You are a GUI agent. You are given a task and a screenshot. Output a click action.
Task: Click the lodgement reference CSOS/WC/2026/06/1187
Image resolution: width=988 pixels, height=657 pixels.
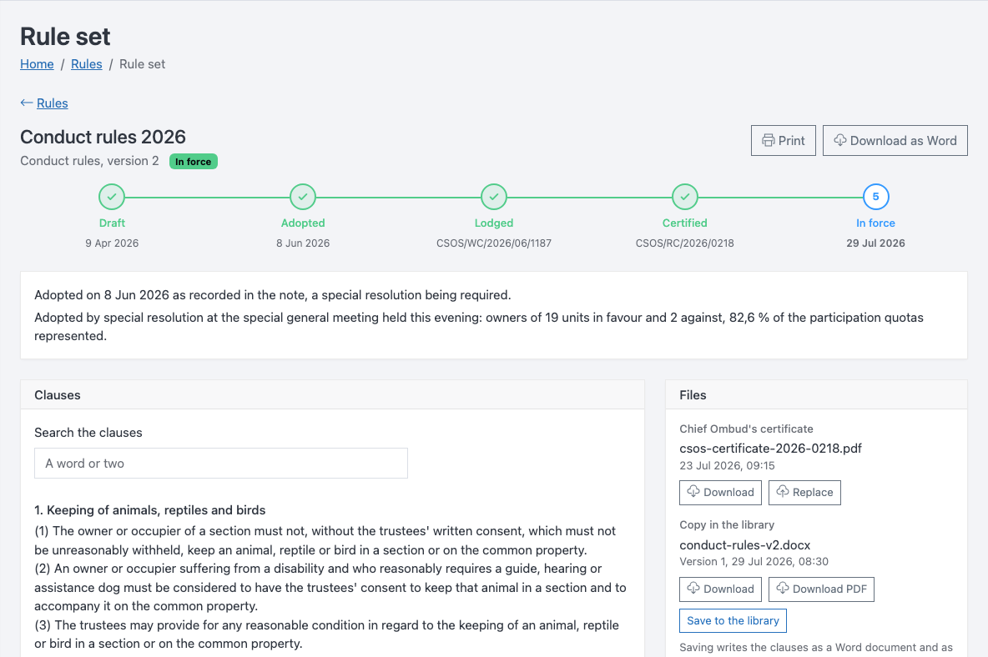click(x=494, y=243)
